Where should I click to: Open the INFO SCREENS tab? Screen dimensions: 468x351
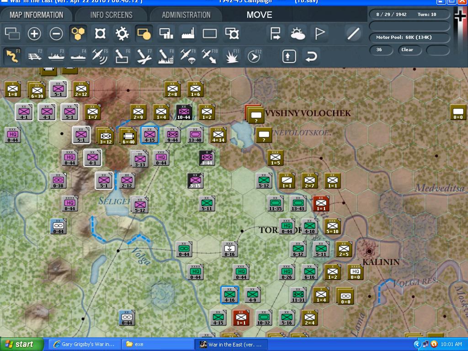[x=112, y=15]
